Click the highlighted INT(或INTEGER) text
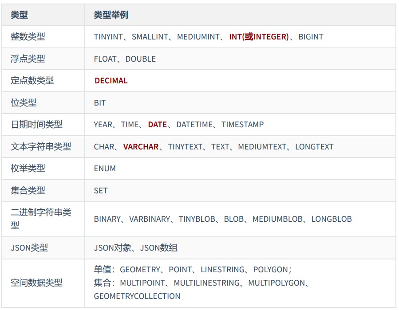Screen dimensions: 399x310 (259, 37)
